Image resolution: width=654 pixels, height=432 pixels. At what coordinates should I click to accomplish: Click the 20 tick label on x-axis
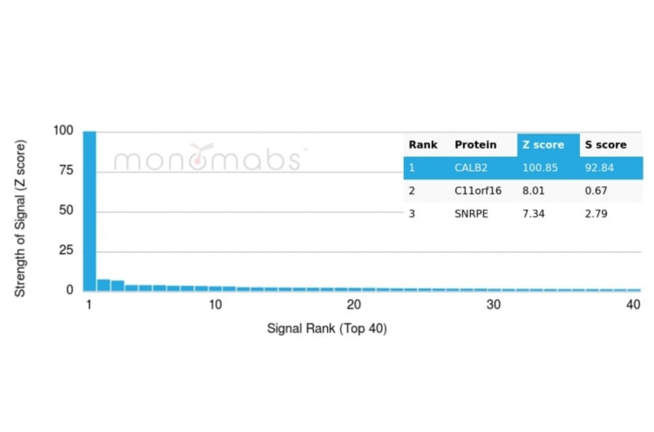354,304
